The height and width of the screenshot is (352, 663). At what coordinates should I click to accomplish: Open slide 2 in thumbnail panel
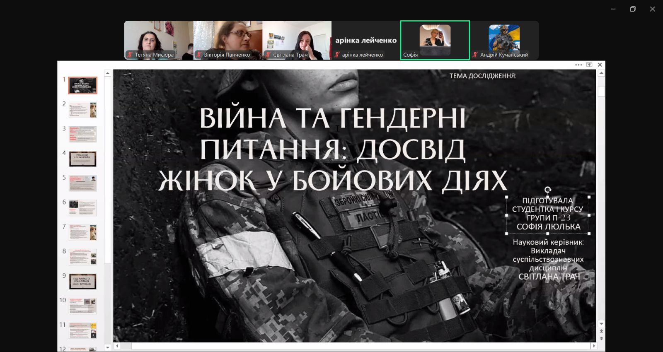pyautogui.click(x=82, y=110)
